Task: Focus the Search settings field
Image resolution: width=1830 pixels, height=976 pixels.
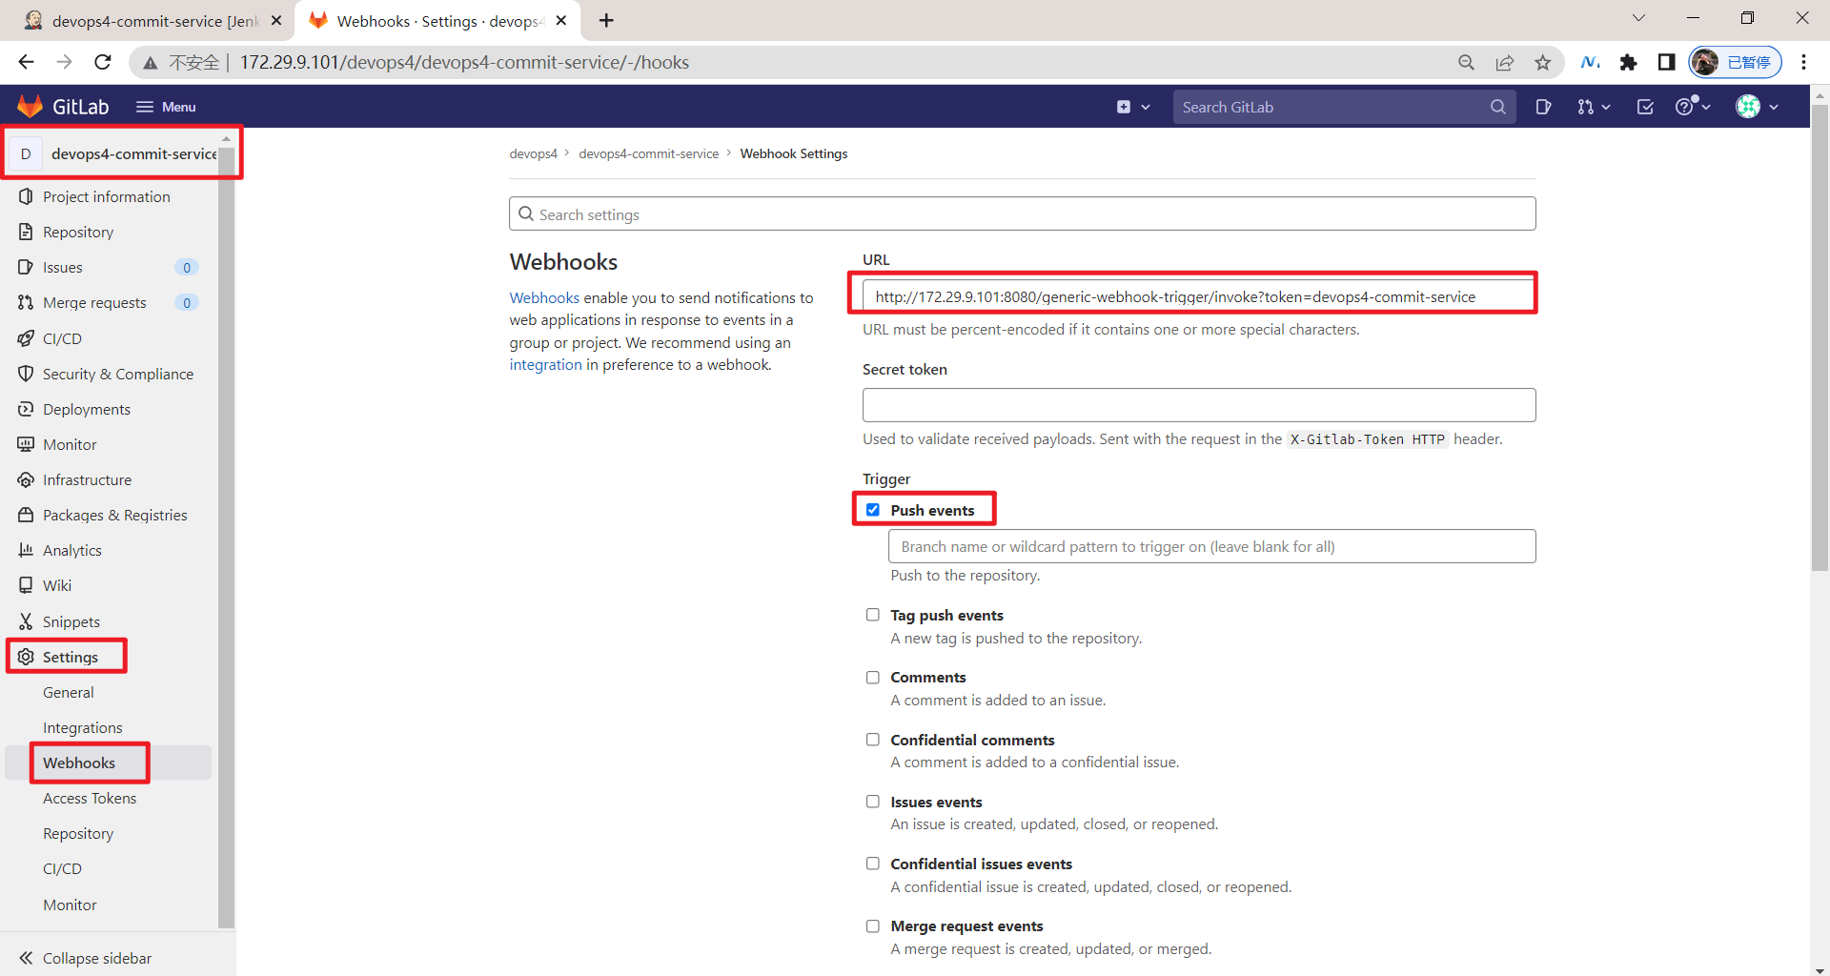Action: click(x=1022, y=213)
